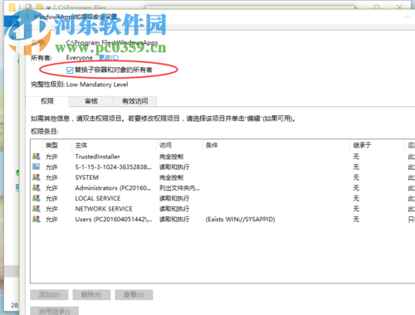Select the NETWORK SERVICE entry
Screen dimensions: 415x315
(x=222, y=209)
